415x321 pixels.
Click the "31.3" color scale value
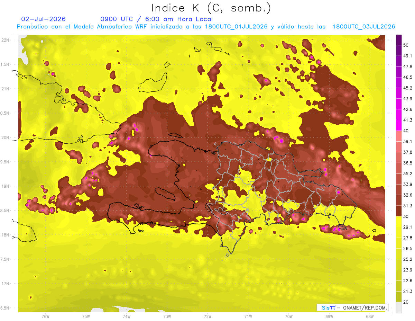tap(408, 206)
